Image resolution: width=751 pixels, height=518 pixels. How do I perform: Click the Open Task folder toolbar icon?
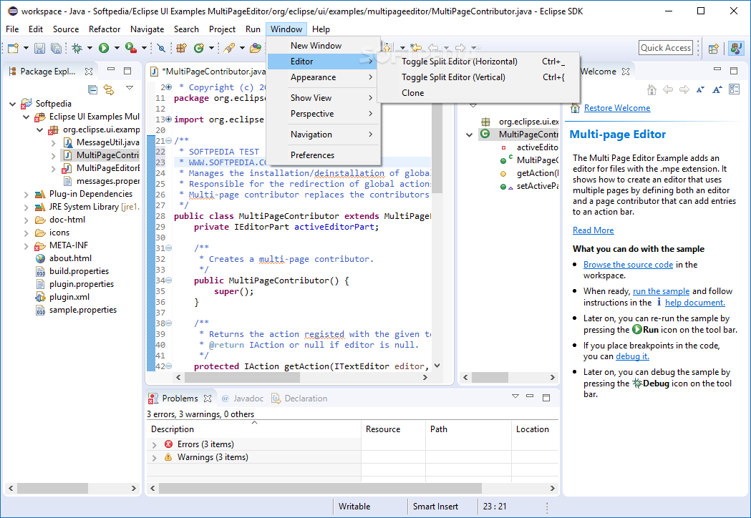[x=256, y=48]
